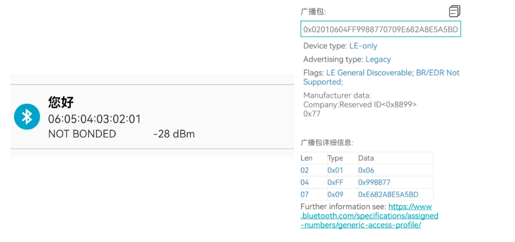
Task: Click the data cell 0xE682A8E5A5BD
Action: click(x=388, y=194)
